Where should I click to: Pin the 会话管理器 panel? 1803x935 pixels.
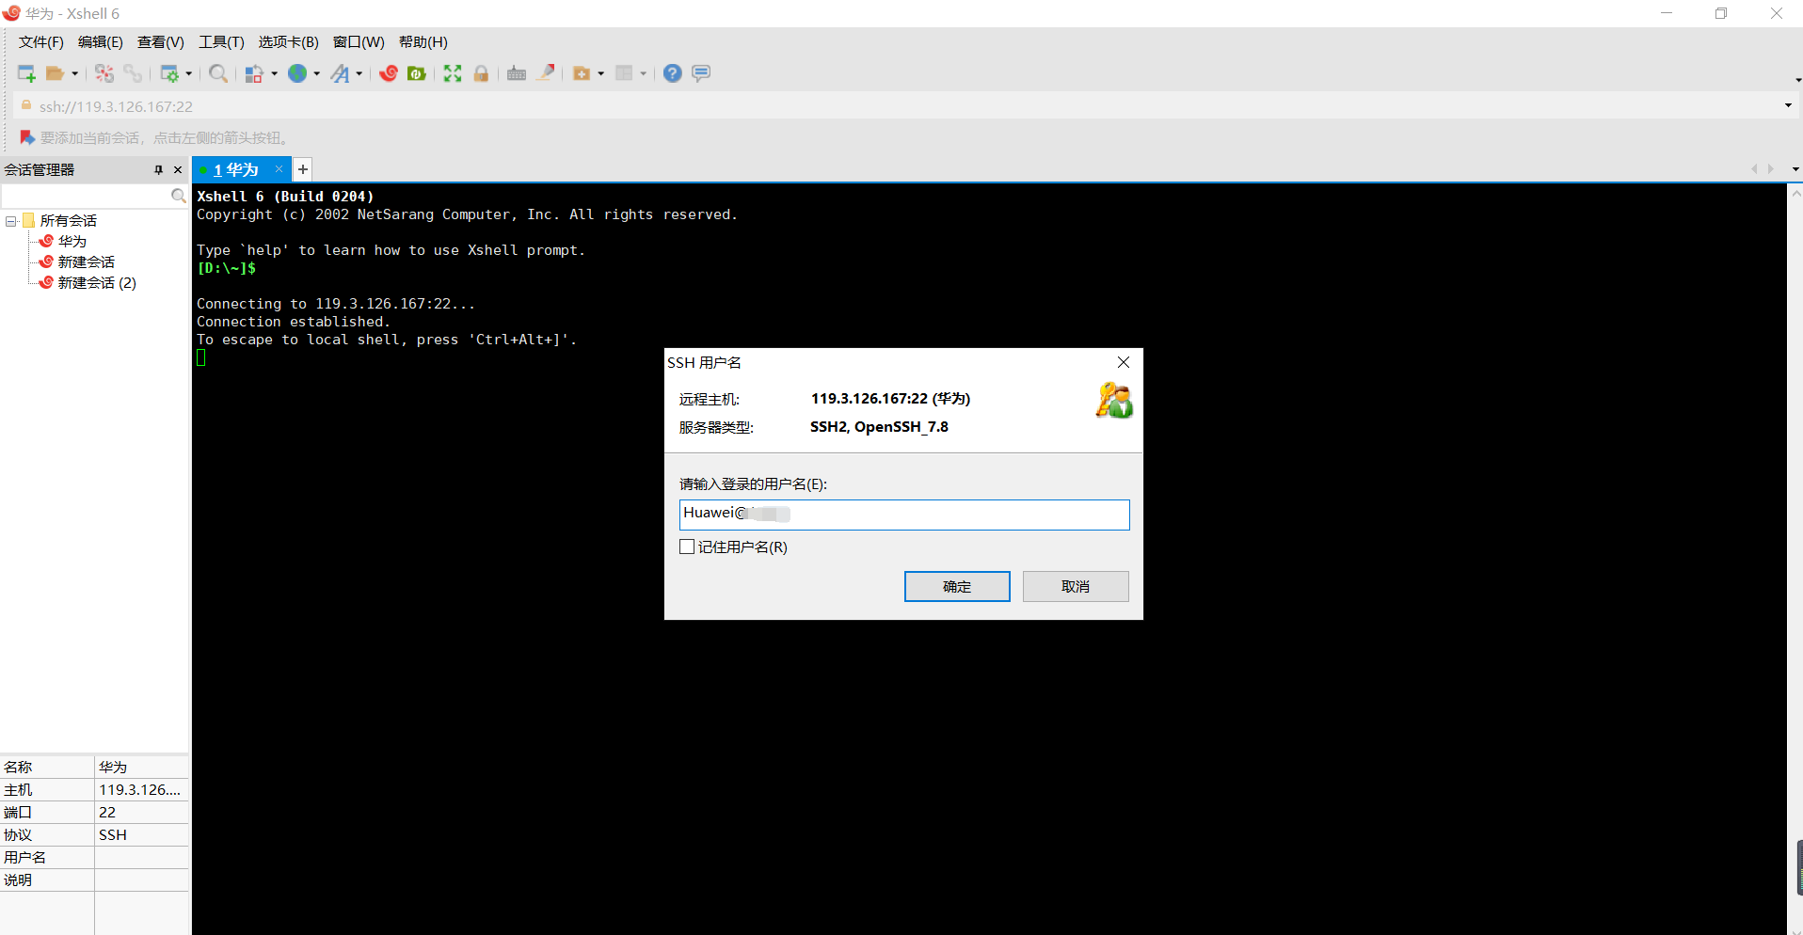[158, 170]
